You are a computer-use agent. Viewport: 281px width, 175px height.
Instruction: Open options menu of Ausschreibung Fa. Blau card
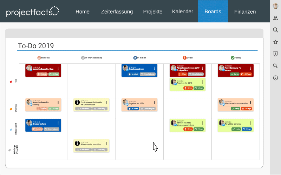[x=58, y=68]
